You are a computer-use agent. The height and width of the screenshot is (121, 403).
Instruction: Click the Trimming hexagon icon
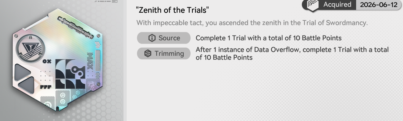[148, 54]
